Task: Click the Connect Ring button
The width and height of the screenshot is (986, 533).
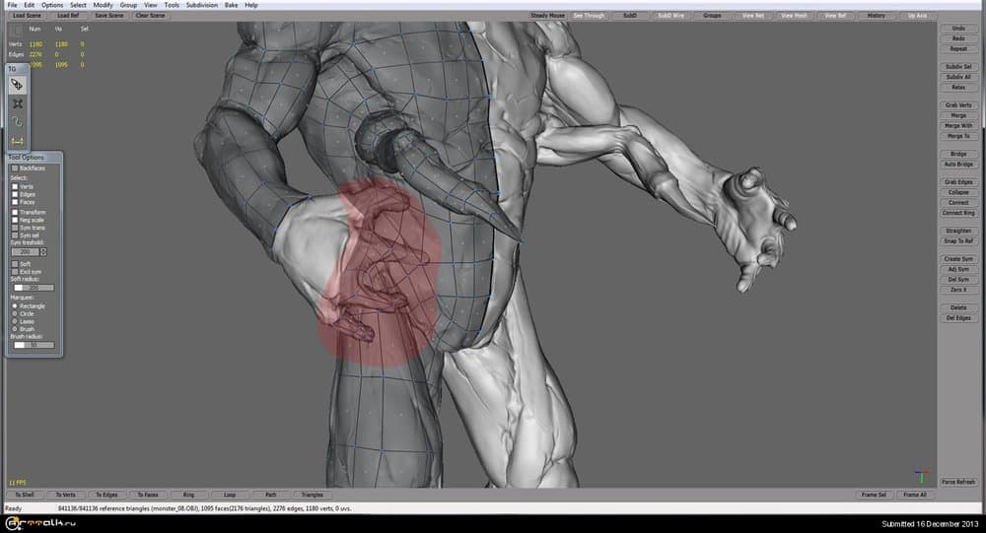Action: [x=958, y=213]
